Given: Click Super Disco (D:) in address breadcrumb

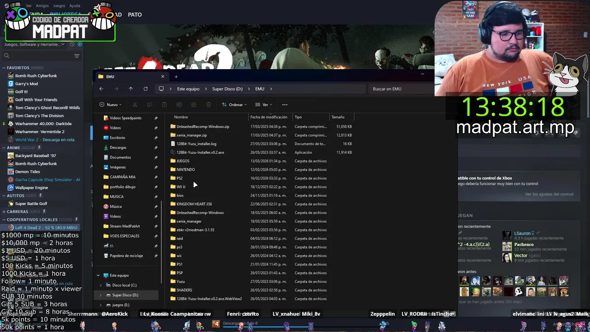Looking at the screenshot, I should tap(227, 89).
